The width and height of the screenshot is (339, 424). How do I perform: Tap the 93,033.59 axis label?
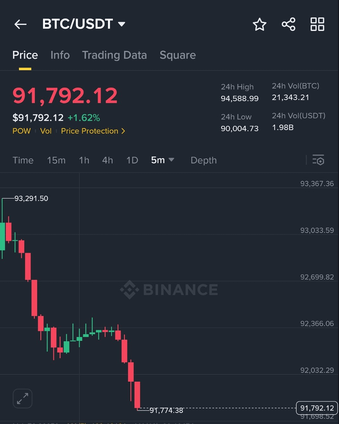pyautogui.click(x=317, y=230)
